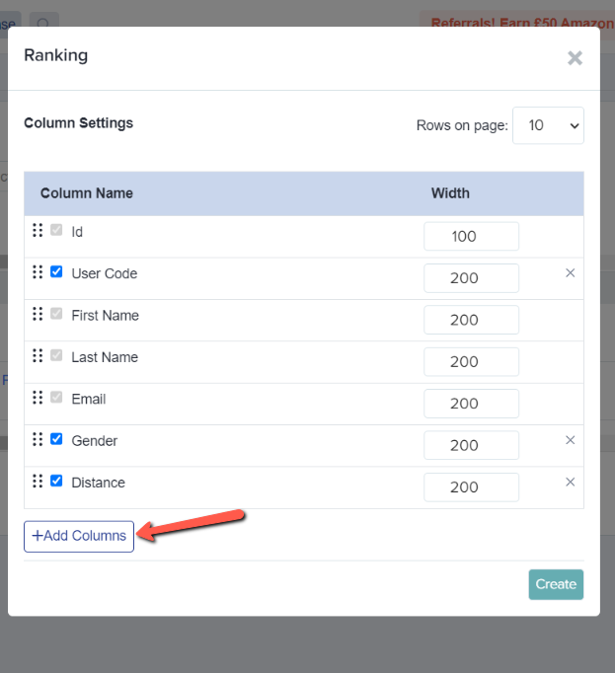
Task: Select the Distance width input box
Action: pos(471,487)
